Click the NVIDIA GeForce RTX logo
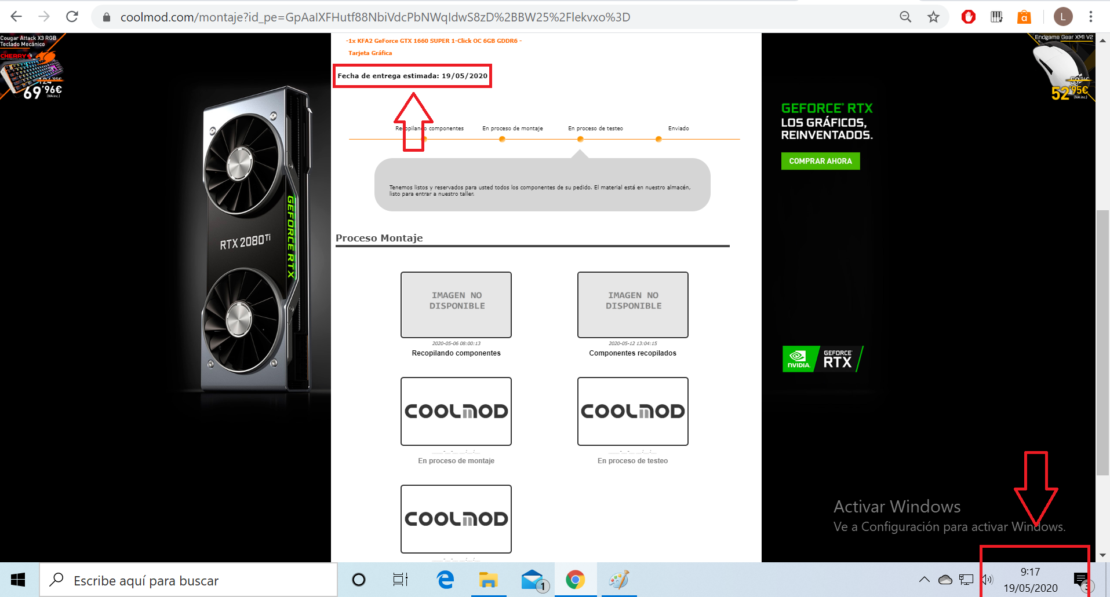Image resolution: width=1110 pixels, height=597 pixels. point(823,359)
